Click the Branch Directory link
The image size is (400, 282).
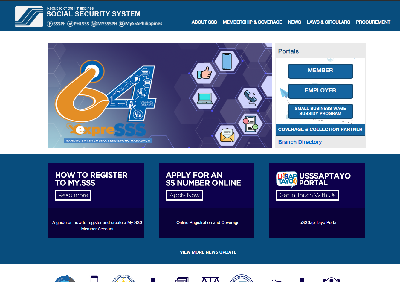pyautogui.click(x=300, y=142)
